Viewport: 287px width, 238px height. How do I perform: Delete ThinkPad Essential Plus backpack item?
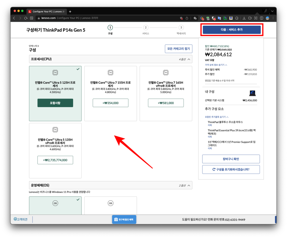pos(209,137)
